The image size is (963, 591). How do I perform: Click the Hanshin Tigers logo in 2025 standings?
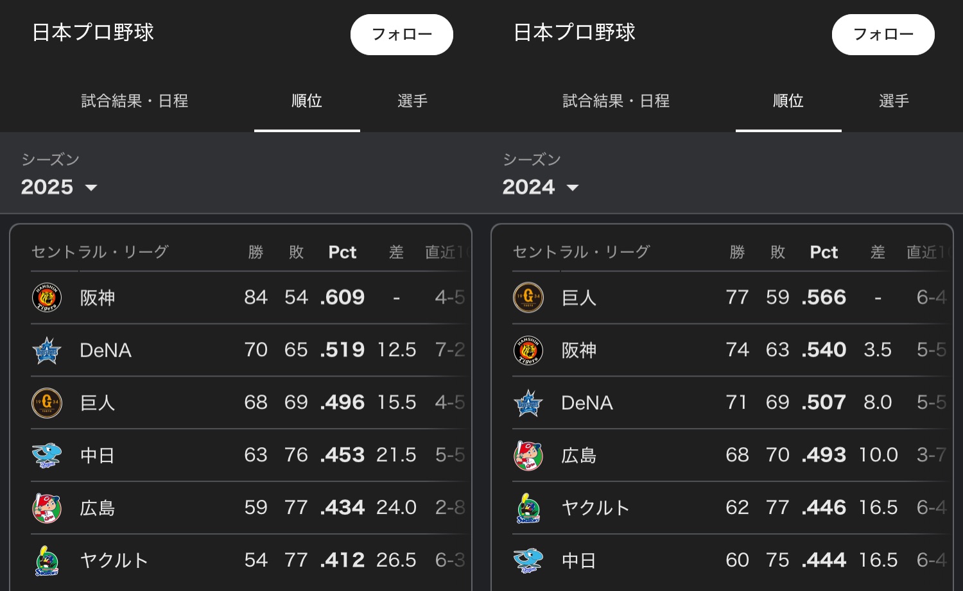click(x=47, y=298)
